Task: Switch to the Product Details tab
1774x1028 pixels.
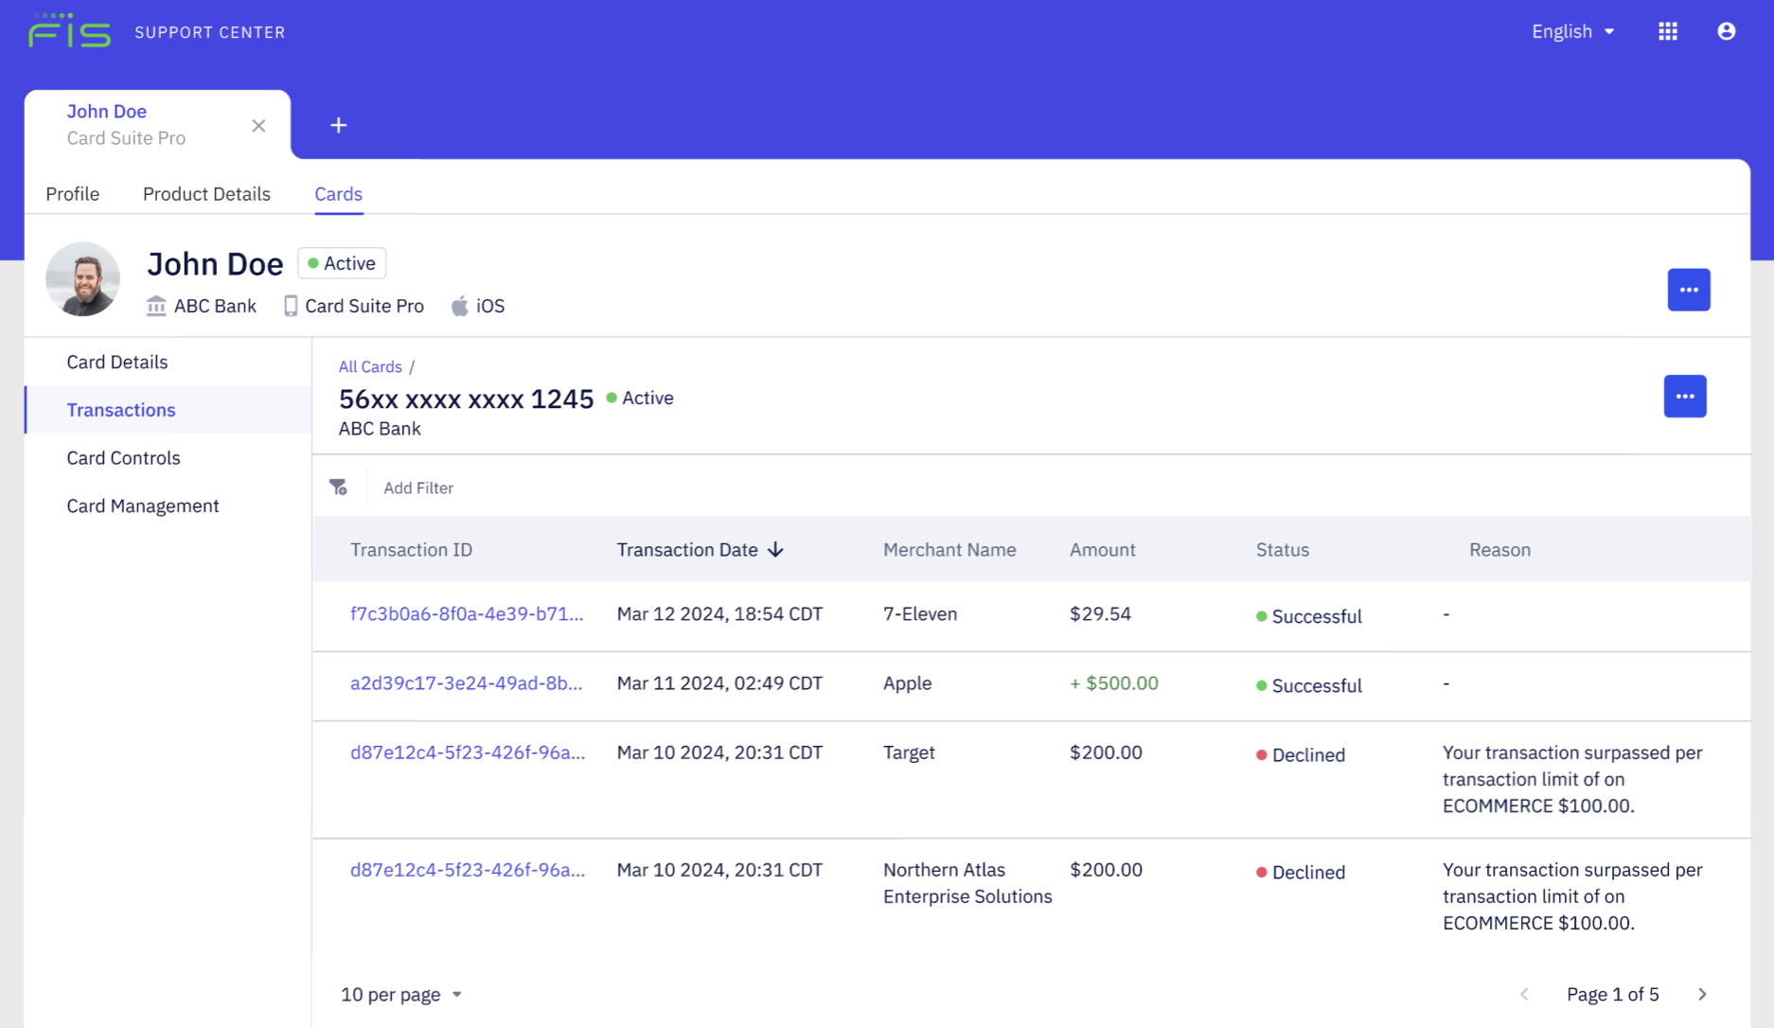Action: 206,194
